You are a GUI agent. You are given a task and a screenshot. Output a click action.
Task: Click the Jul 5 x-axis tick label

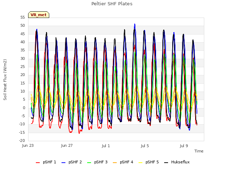(145, 146)
